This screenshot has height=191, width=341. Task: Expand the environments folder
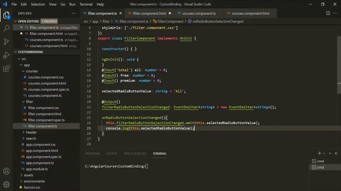[21, 181]
